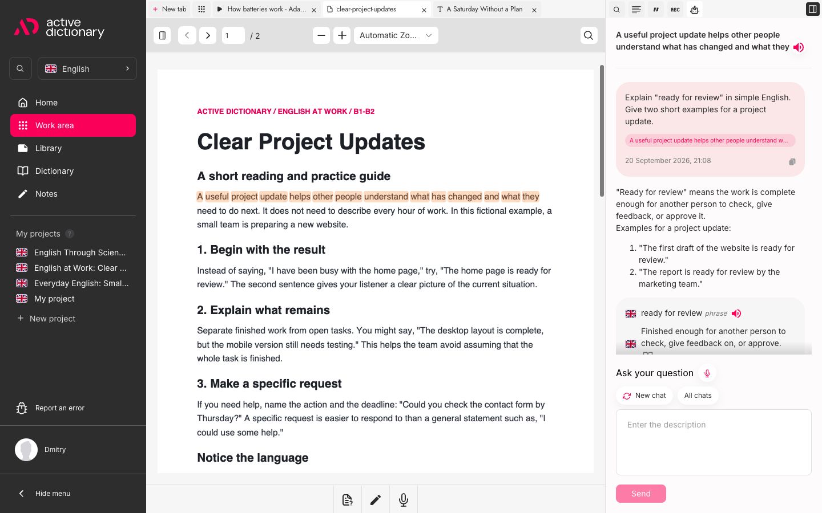Screen dimensions: 822x513
Task: Zoom in with the plus button
Action: [x=342, y=35]
